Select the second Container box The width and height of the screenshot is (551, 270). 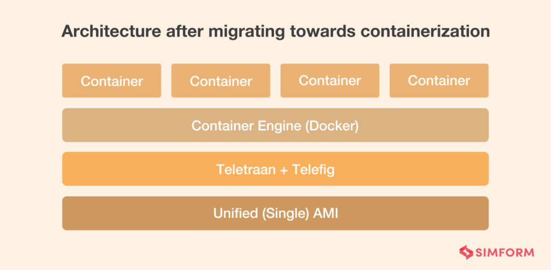coord(221,81)
